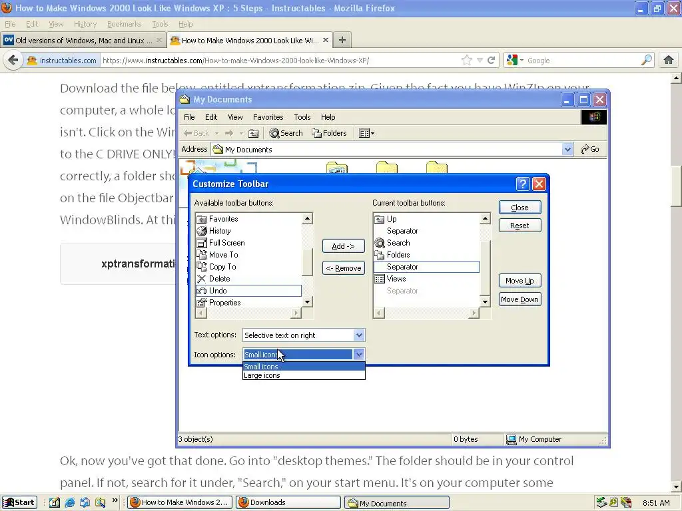Image resolution: width=682 pixels, height=511 pixels.
Task: Open the search engine selector dropdown
Action: coord(515,61)
